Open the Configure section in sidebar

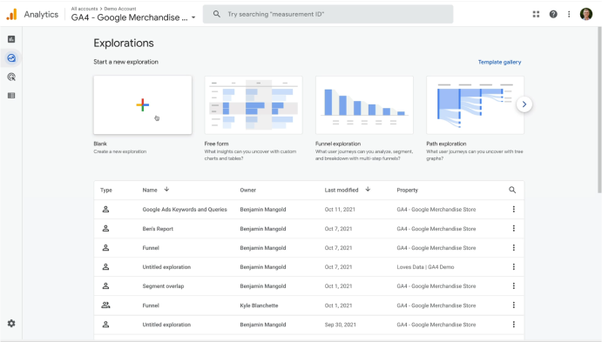coord(11,96)
